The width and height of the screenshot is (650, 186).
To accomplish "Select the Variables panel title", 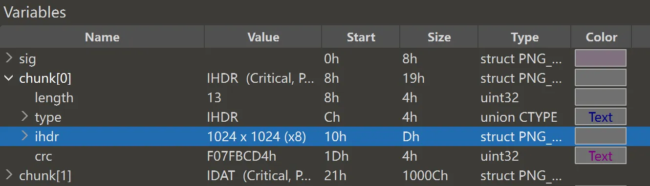I will coord(35,12).
